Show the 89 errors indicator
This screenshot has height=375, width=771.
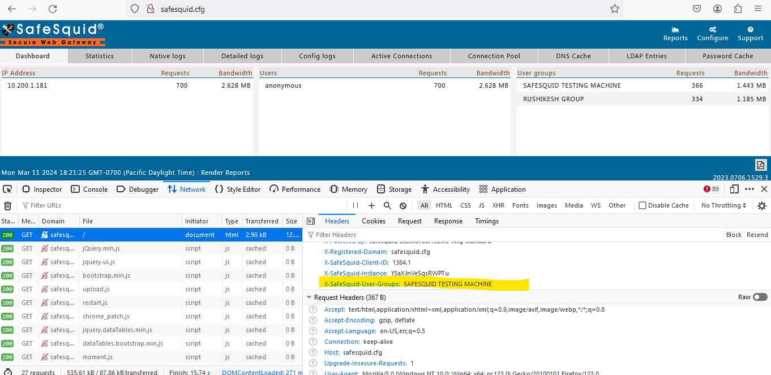[x=711, y=189]
